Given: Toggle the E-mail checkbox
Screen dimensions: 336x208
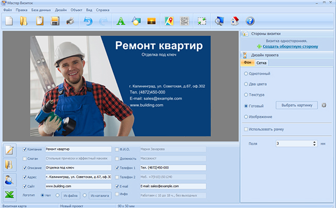Looking at the screenshot, I should pos(117,186).
